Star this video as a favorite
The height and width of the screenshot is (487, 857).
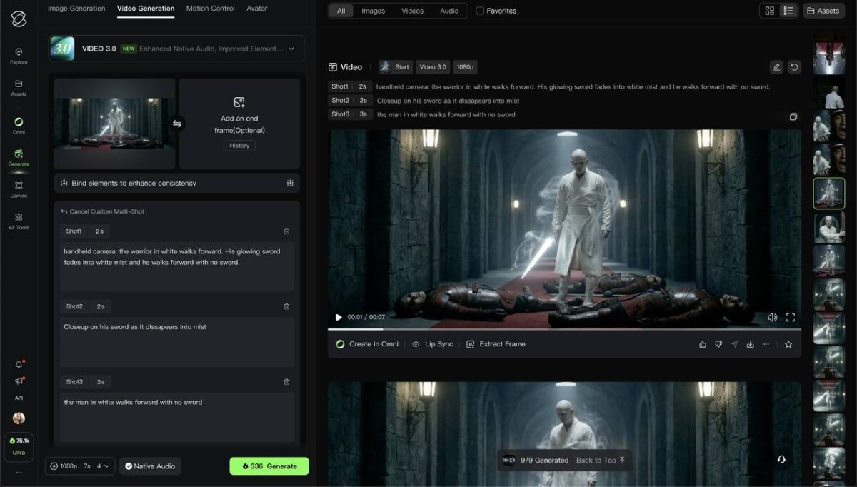[788, 344]
